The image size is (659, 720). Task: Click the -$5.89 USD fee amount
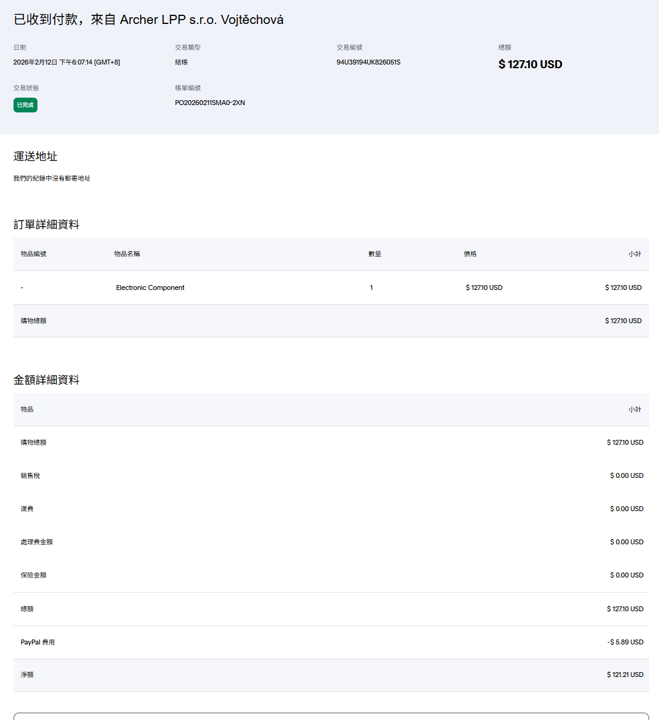point(625,642)
